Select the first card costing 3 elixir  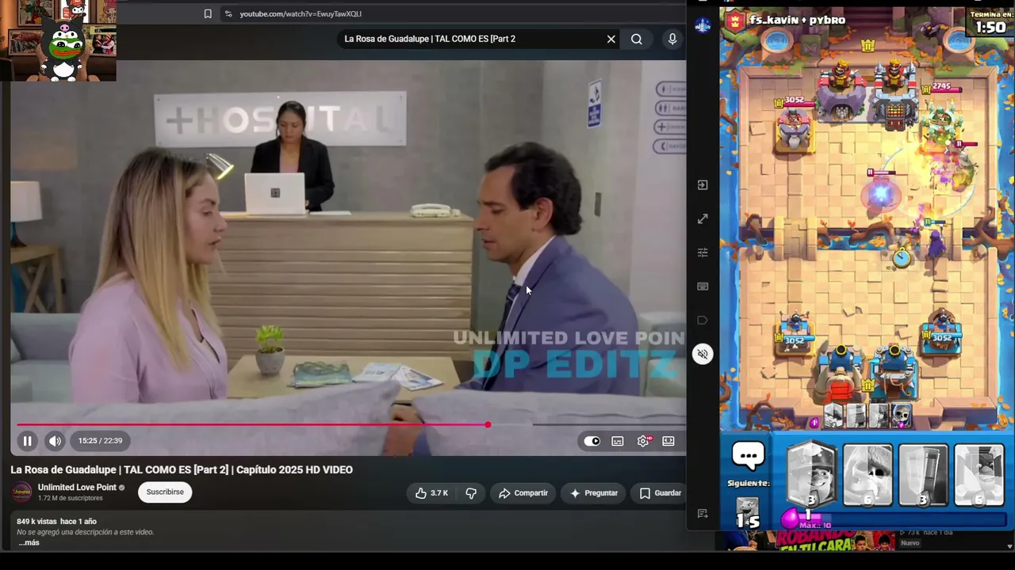click(811, 474)
